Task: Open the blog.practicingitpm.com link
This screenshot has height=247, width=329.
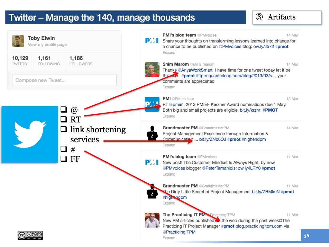Action: coord(259,226)
